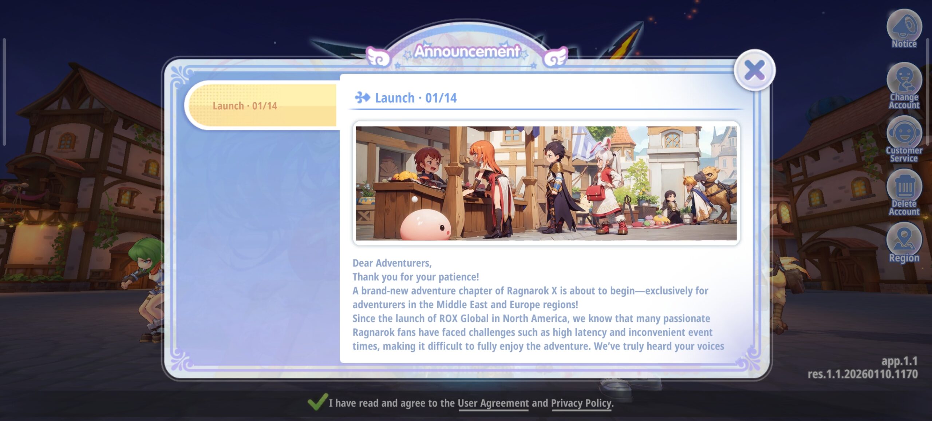Click the announcement banner image
Image resolution: width=932 pixels, height=421 pixels.
546,183
